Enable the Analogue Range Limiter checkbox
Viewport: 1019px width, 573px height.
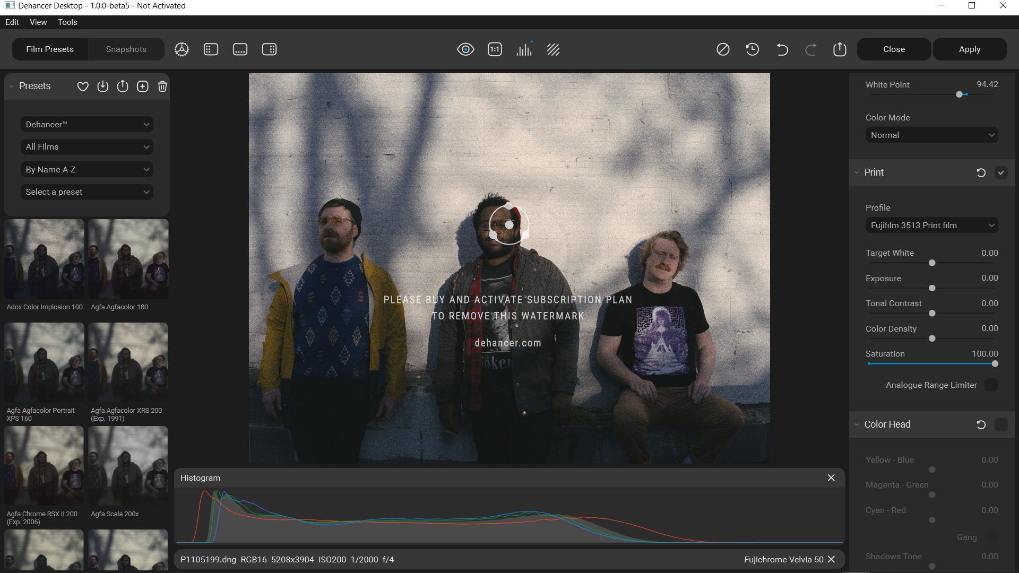coord(991,385)
